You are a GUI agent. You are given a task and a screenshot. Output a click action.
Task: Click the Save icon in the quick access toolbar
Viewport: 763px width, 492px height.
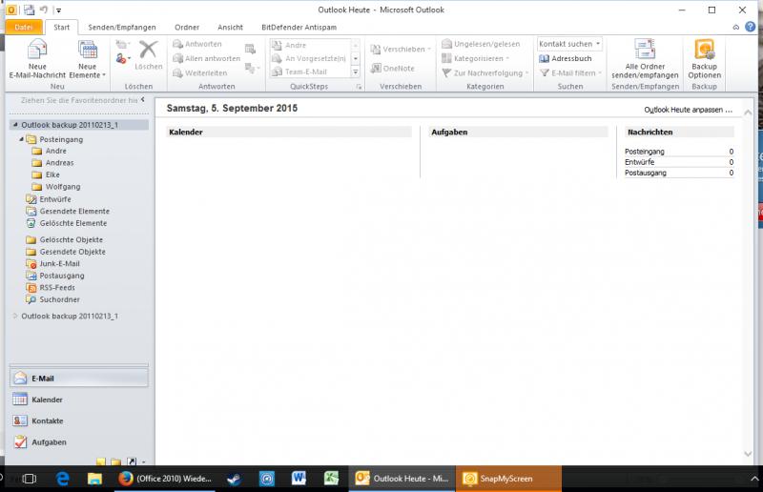tap(29, 10)
